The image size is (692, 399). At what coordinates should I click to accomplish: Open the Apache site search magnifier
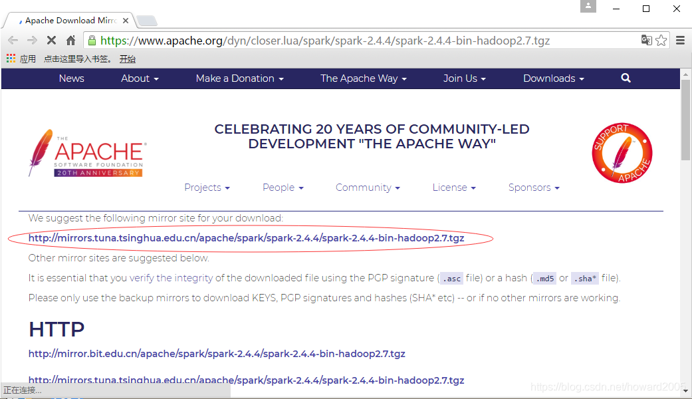[x=626, y=78]
